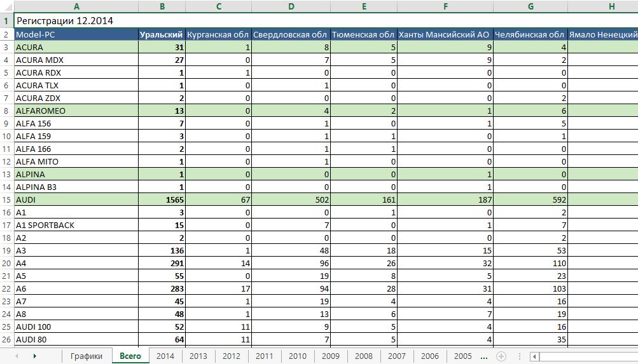Select column A header
638x364 pixels.
click(76, 6)
